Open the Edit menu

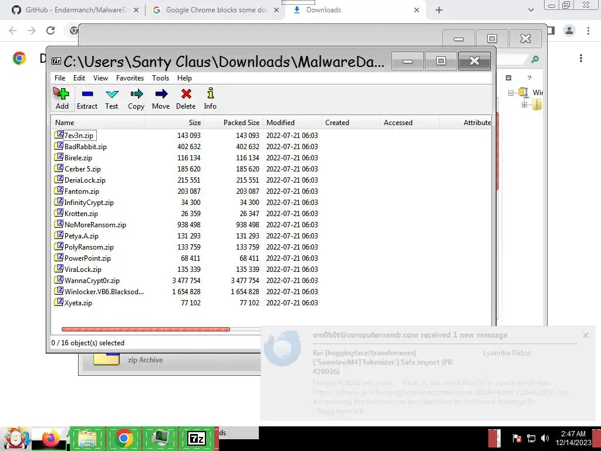[79, 78]
